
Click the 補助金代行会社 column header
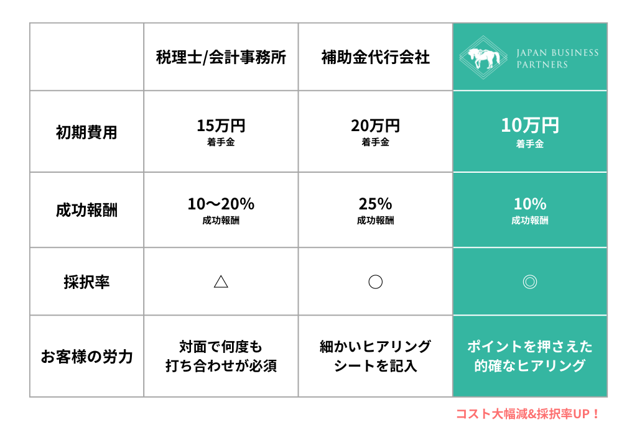[x=375, y=57]
